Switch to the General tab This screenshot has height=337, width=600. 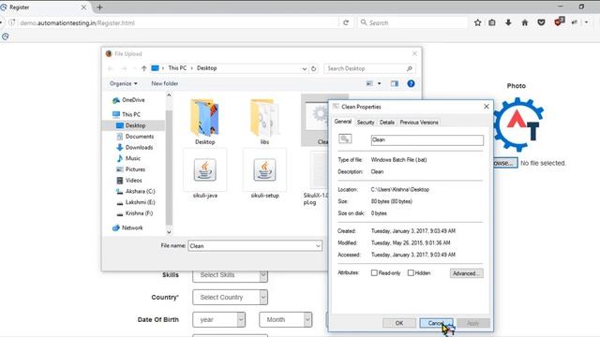(343, 122)
